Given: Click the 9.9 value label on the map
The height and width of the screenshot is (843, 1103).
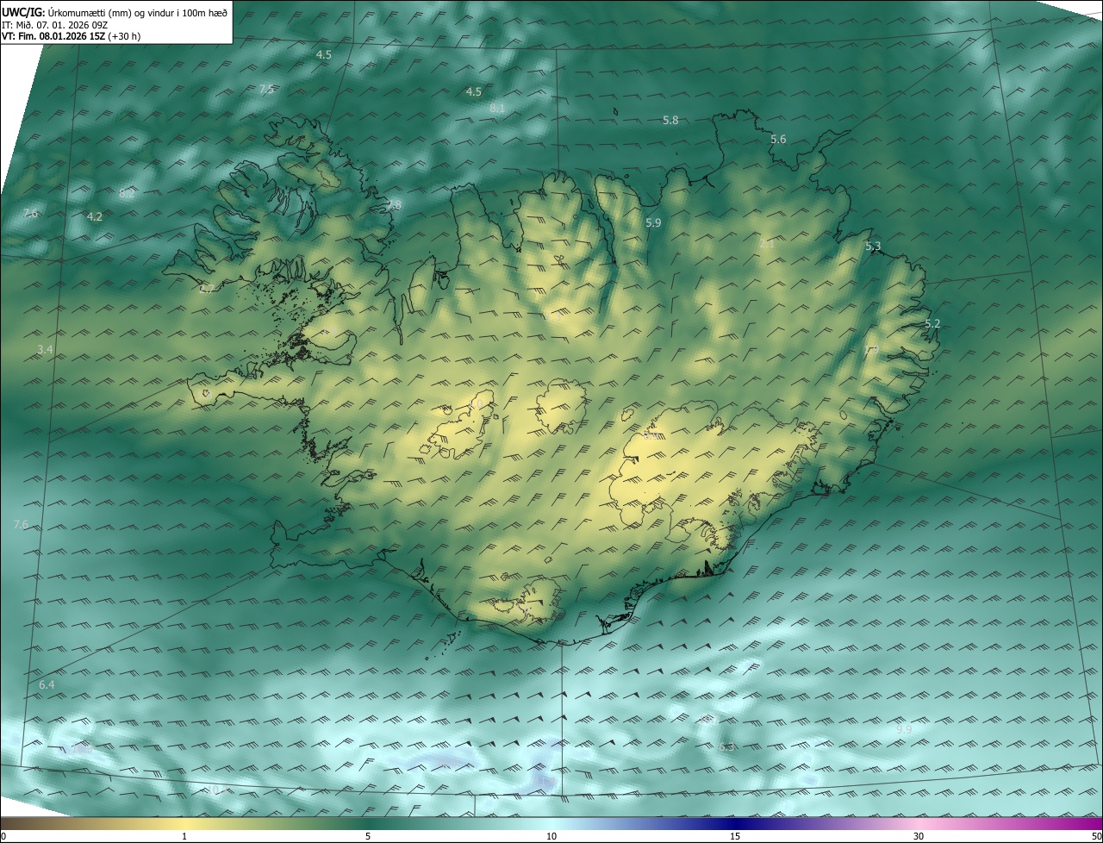Looking at the screenshot, I should click(x=904, y=730).
